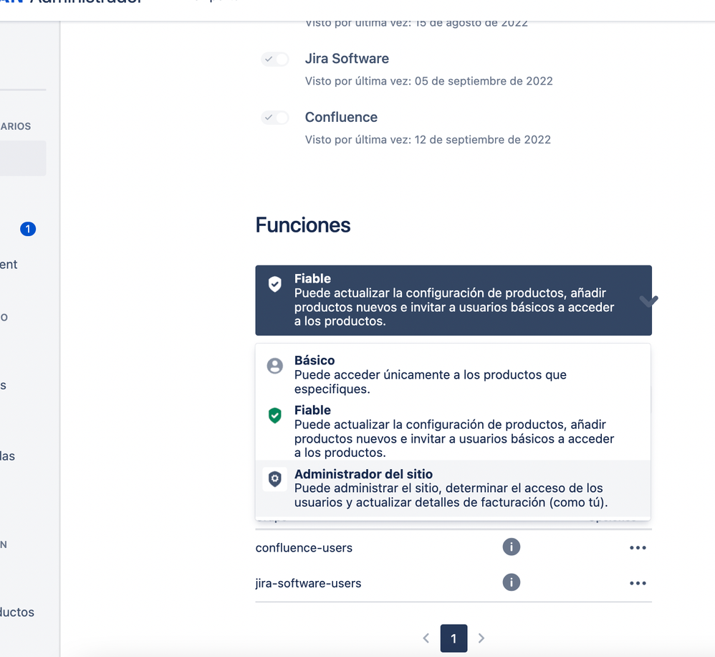This screenshot has height=657, width=715.
Task: Click Jira Software last seen date text
Action: 428,81
